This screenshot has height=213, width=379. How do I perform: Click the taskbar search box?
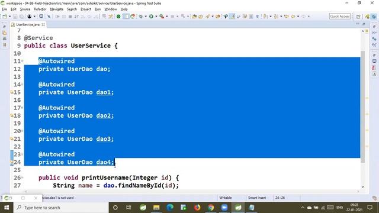coord(61,208)
